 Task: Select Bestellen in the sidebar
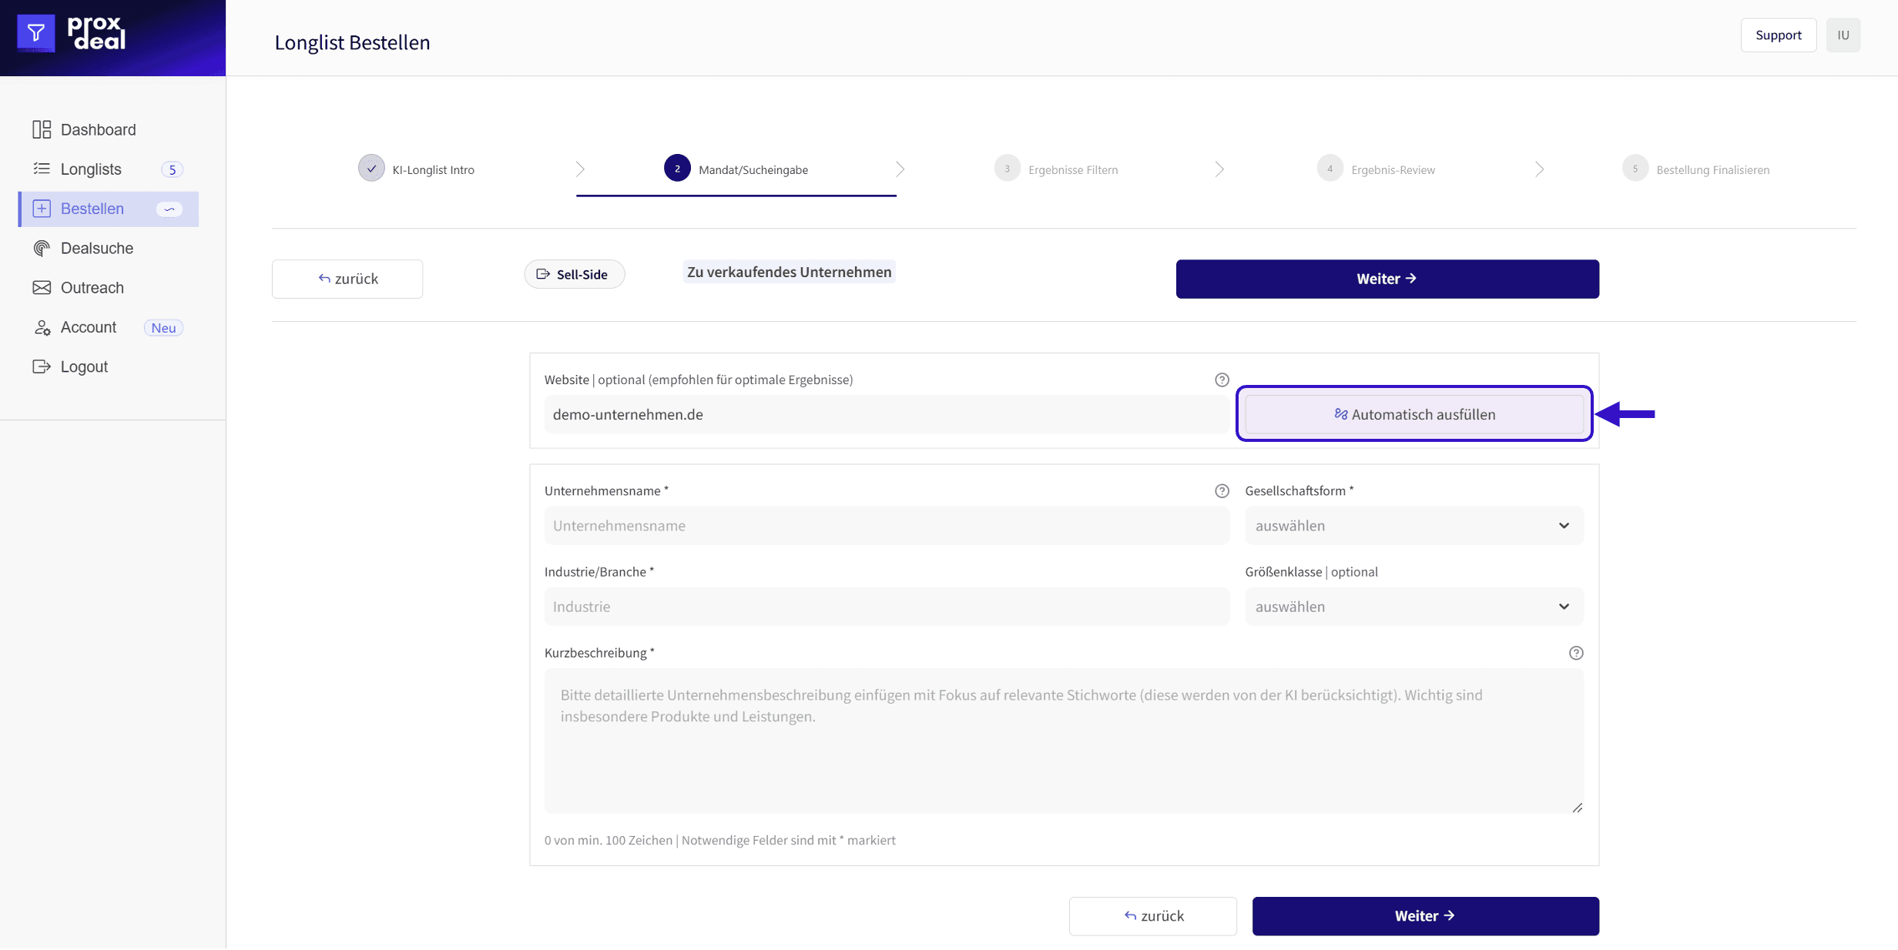coord(109,209)
